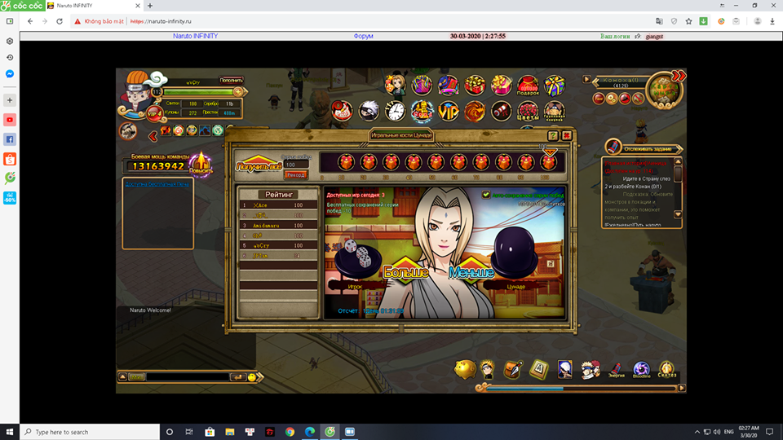Collapse buff icons with red left arrow
The height and width of the screenshot is (440, 783).
point(153,136)
